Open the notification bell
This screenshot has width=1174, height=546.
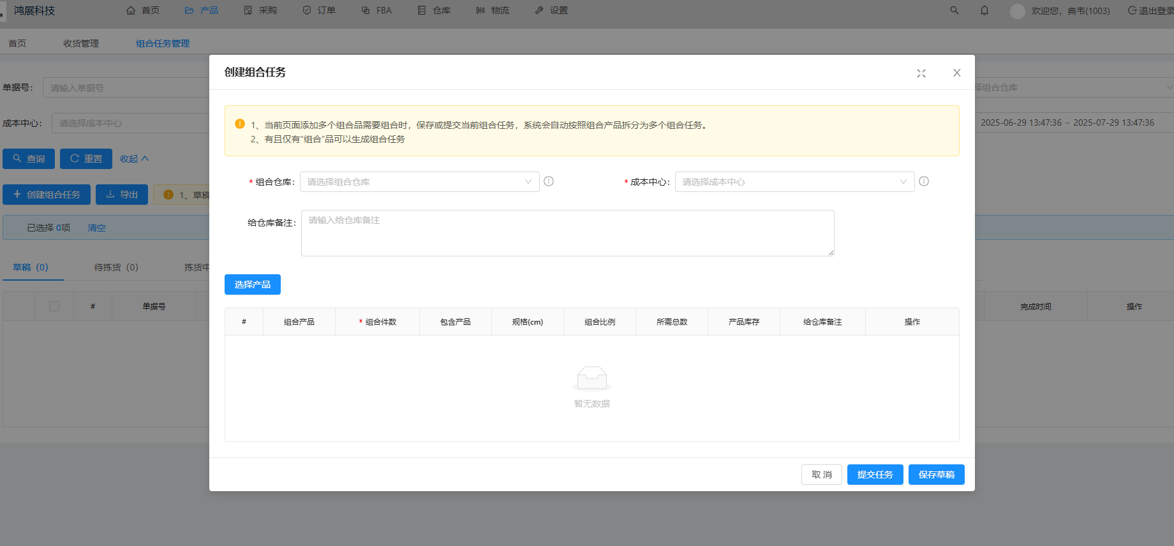[984, 10]
